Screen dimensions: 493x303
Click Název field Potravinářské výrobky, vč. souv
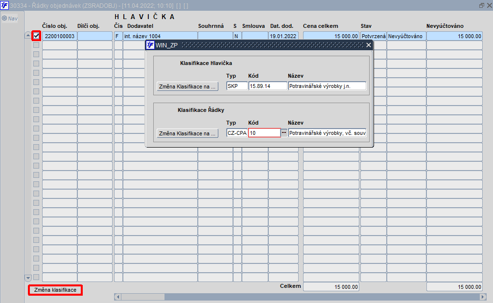pos(328,133)
